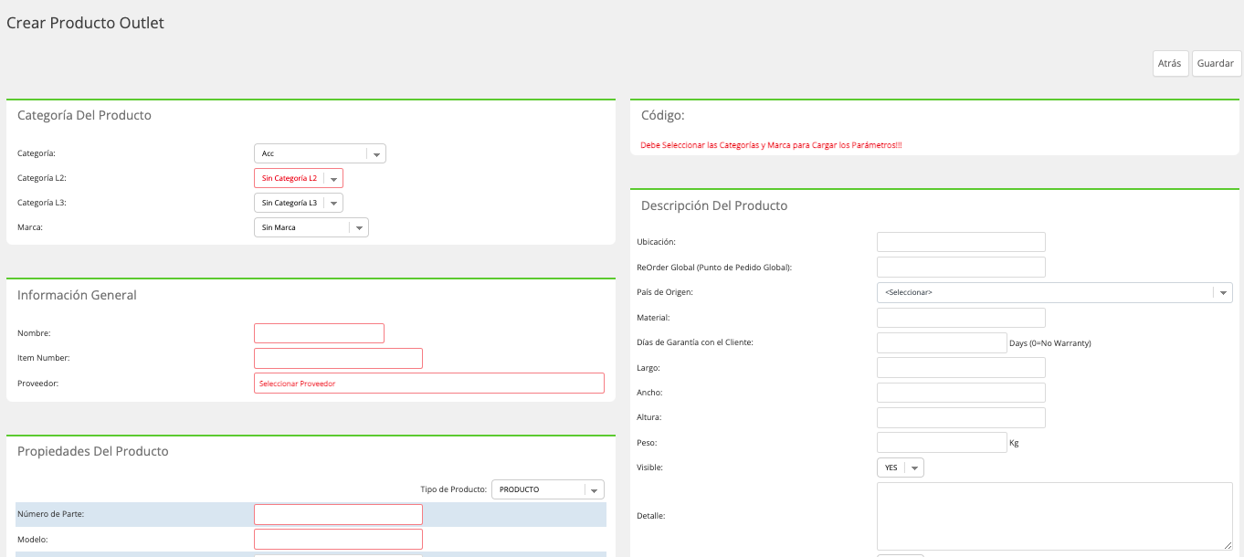
Task: Click the Días de Garantía field
Action: [x=942, y=342]
